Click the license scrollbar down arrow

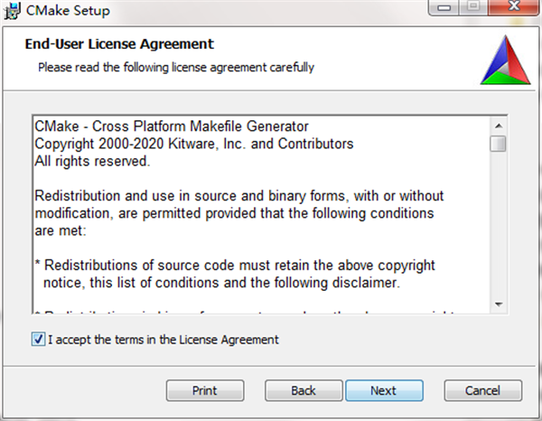pos(498,304)
